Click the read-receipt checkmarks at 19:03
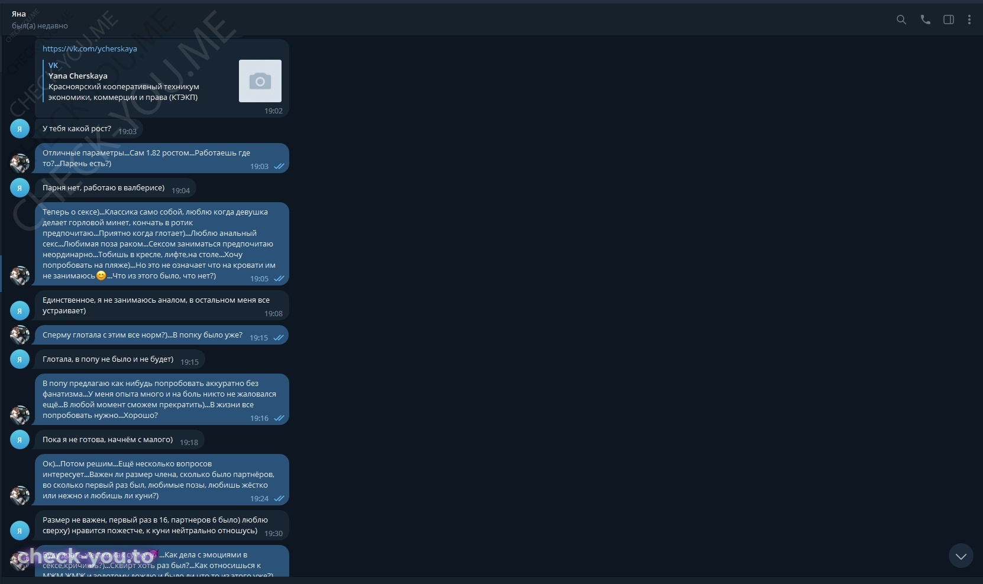The height and width of the screenshot is (584, 983). coord(279,167)
